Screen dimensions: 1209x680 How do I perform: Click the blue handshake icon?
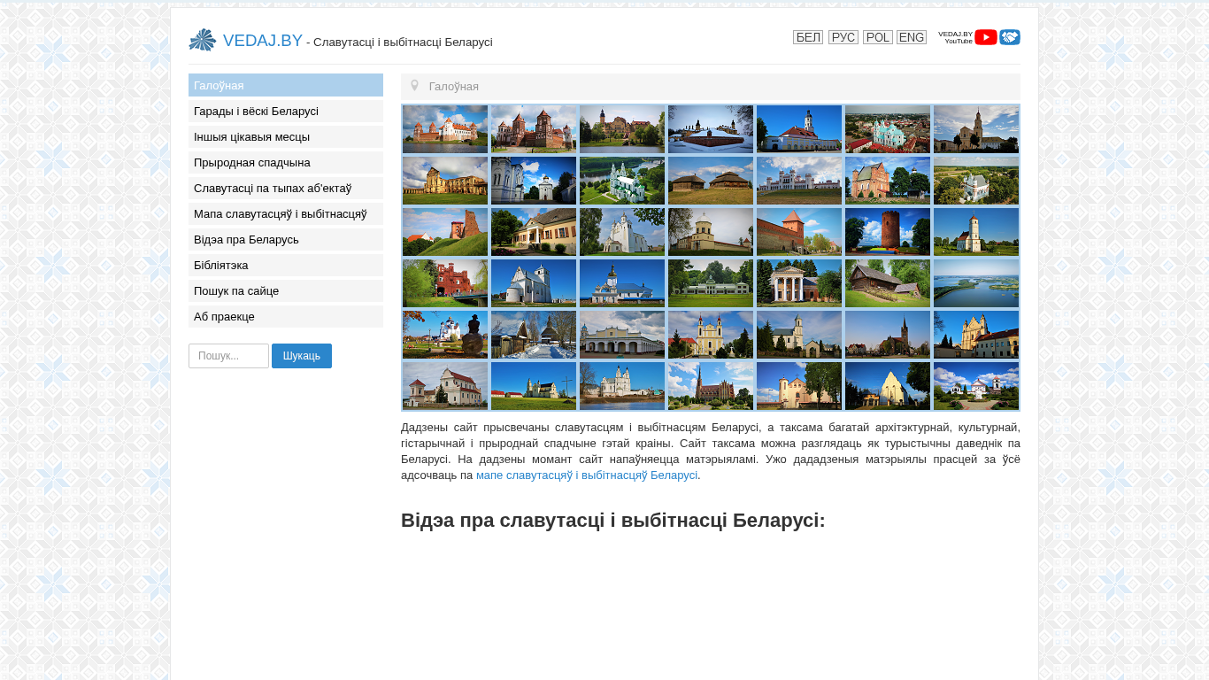(x=1010, y=37)
